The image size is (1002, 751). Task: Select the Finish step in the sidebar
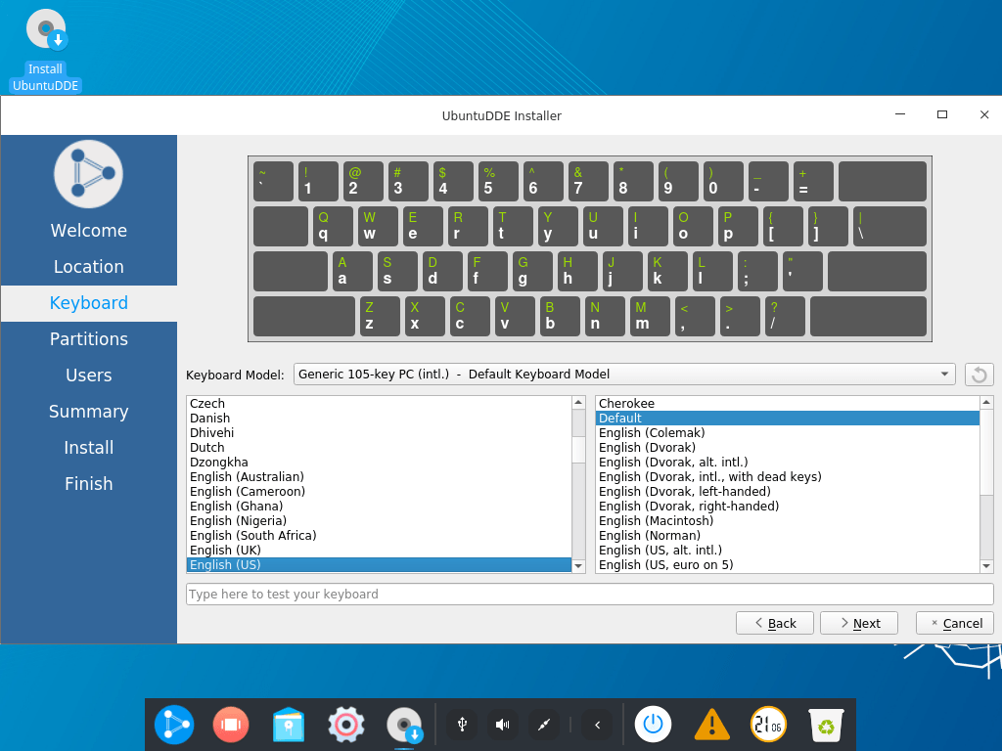point(89,484)
